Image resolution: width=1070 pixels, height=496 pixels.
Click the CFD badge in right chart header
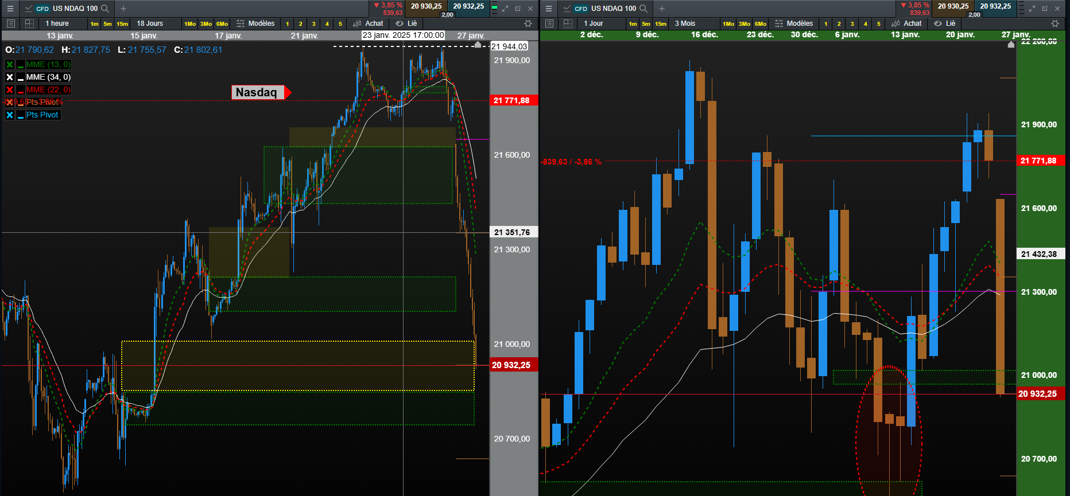[581, 9]
